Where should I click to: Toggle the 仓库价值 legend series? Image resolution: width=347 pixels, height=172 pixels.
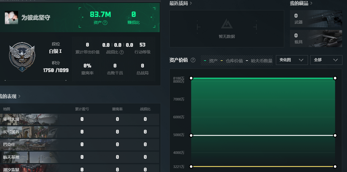(x=231, y=61)
